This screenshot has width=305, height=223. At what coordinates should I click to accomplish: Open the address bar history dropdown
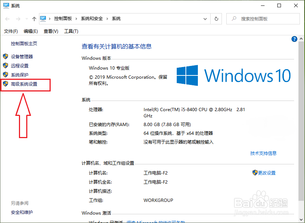pyautogui.click(x=205, y=19)
